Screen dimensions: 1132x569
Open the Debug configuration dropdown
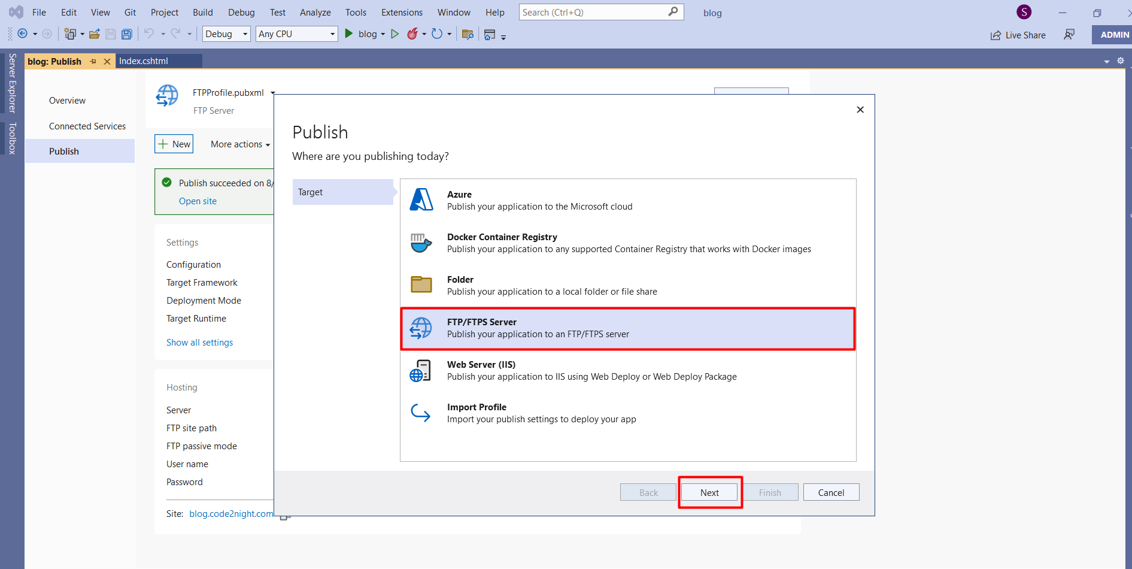(227, 34)
